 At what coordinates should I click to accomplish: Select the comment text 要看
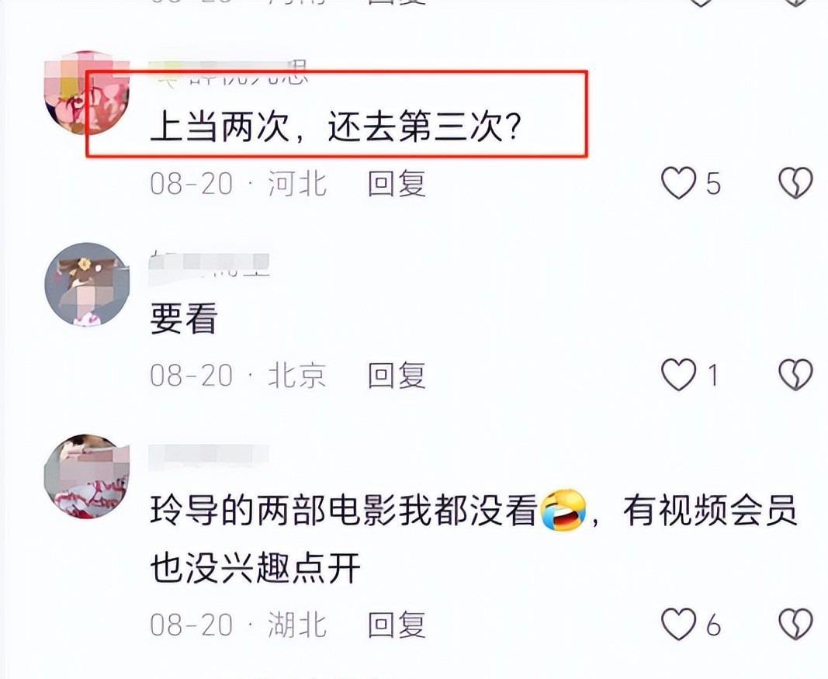pos(184,318)
